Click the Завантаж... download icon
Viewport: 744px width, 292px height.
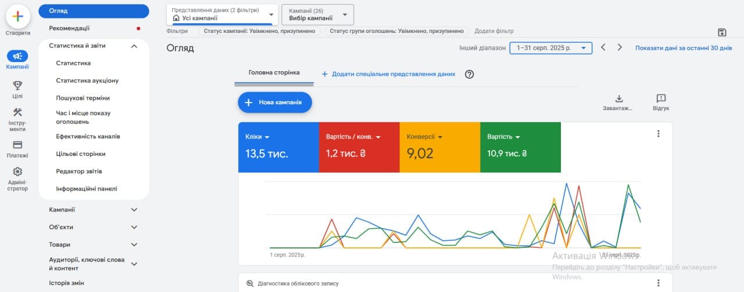(x=619, y=98)
